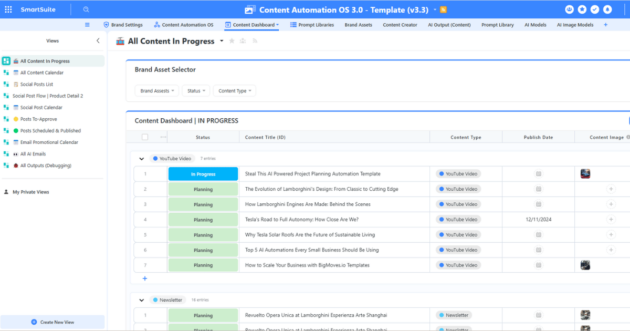This screenshot has width=630, height=331.
Task: Add content image for Evolution of Lamborghini row
Action: (611, 189)
